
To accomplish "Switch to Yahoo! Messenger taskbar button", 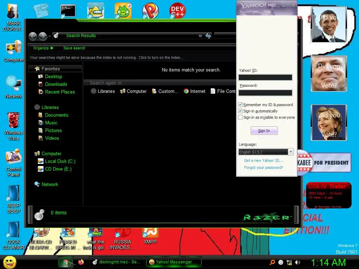I will (174, 262).
